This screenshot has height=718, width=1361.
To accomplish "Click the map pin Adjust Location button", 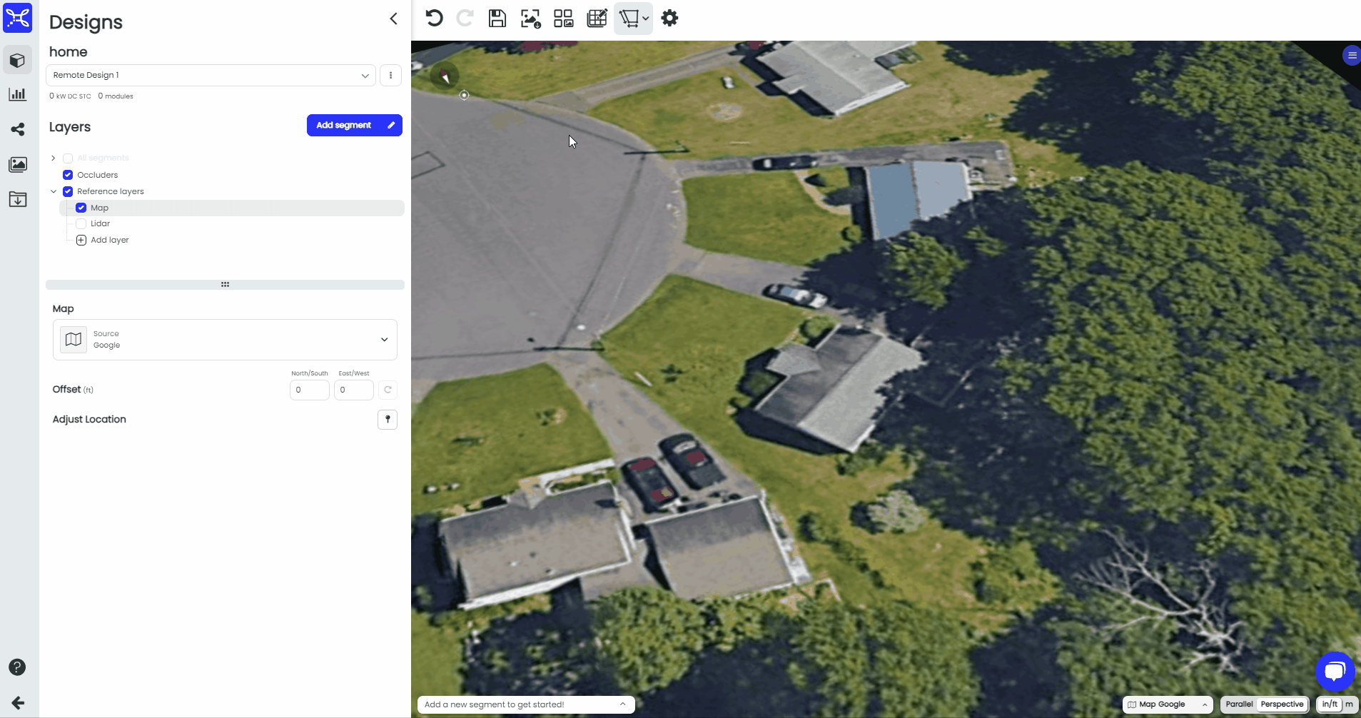I will pyautogui.click(x=388, y=420).
